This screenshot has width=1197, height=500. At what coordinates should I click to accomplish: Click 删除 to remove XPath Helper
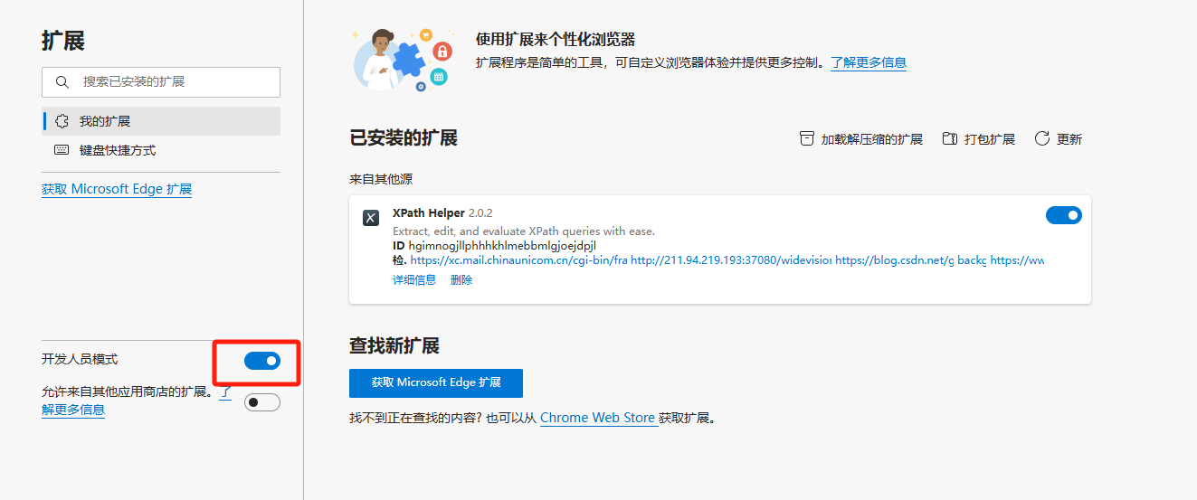click(461, 280)
